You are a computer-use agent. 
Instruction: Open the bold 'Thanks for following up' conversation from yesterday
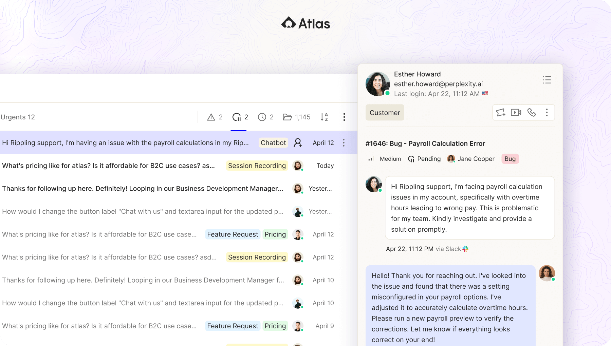[x=179, y=189]
